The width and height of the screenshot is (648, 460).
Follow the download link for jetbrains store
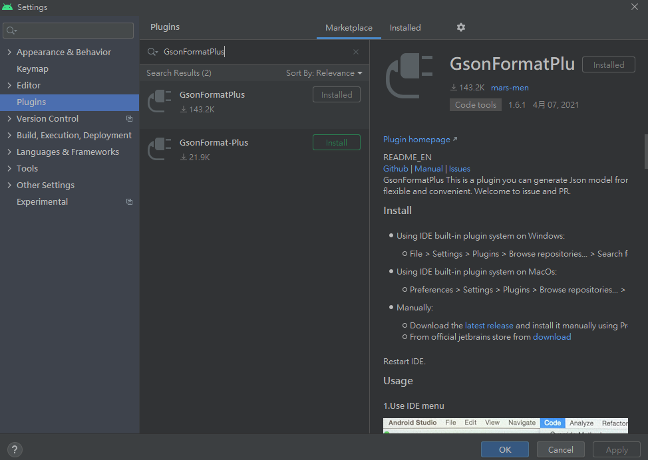[552, 336]
